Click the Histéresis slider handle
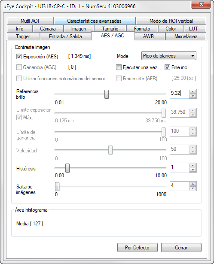The width and height of the screenshot is (214, 264). [67, 168]
